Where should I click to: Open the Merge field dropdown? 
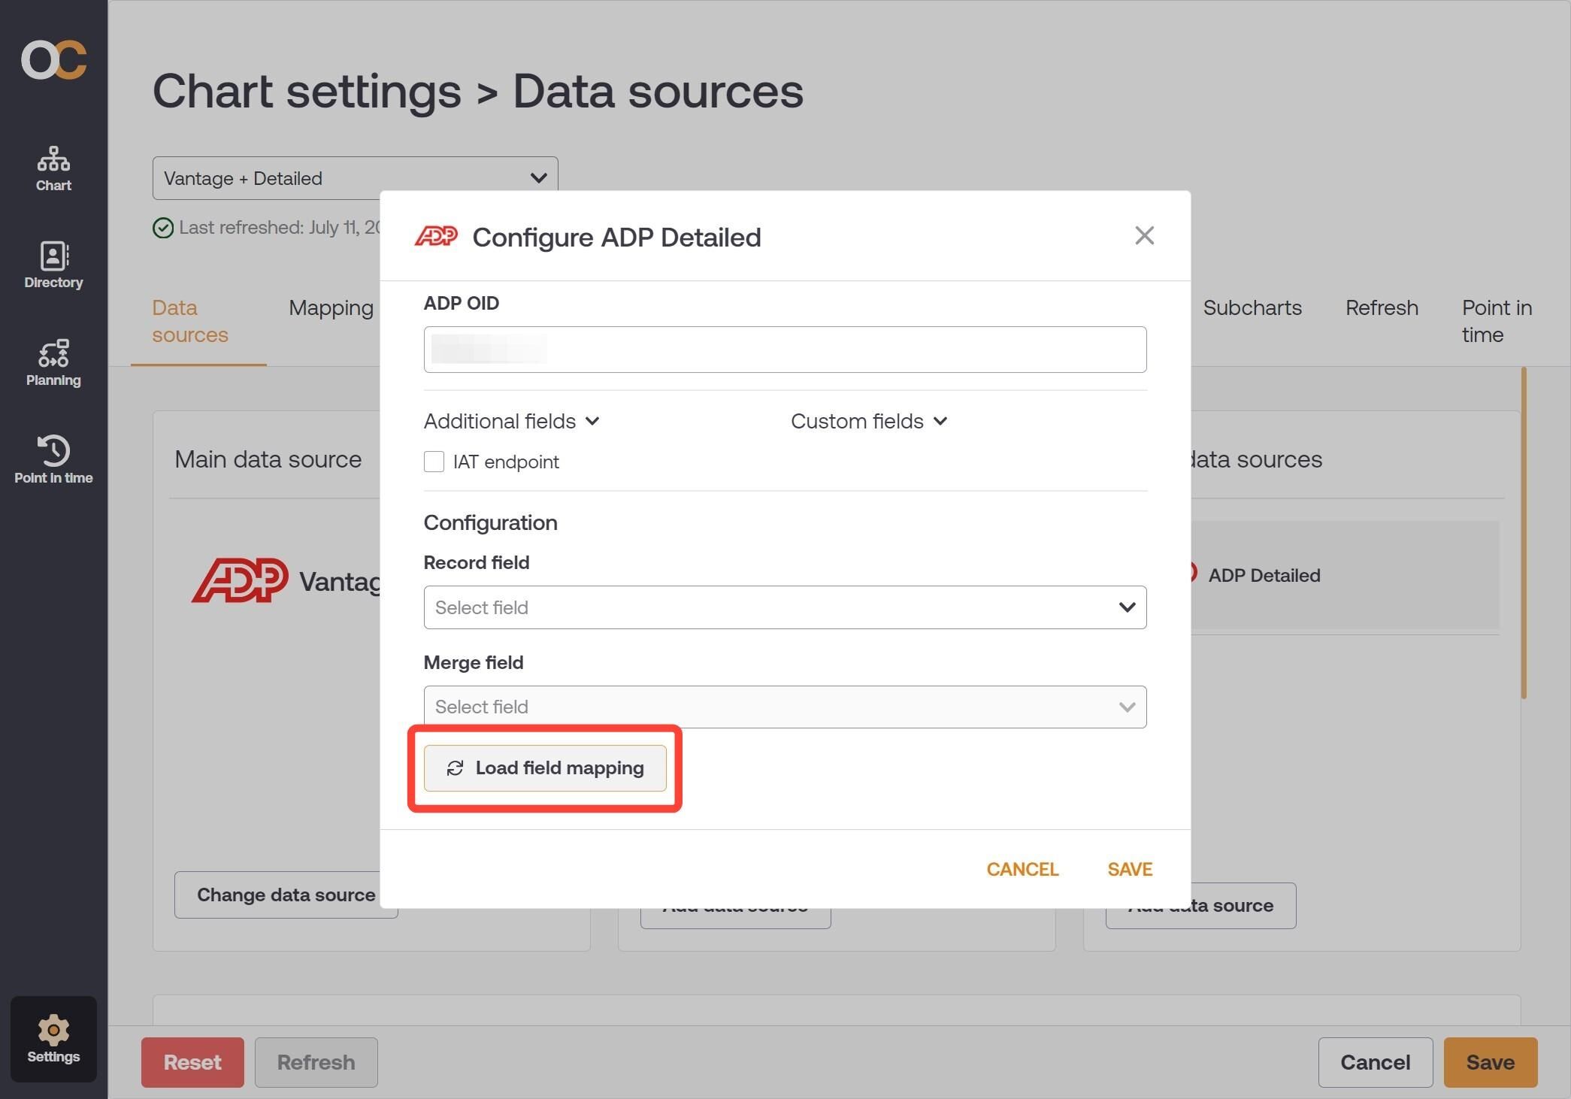click(785, 707)
